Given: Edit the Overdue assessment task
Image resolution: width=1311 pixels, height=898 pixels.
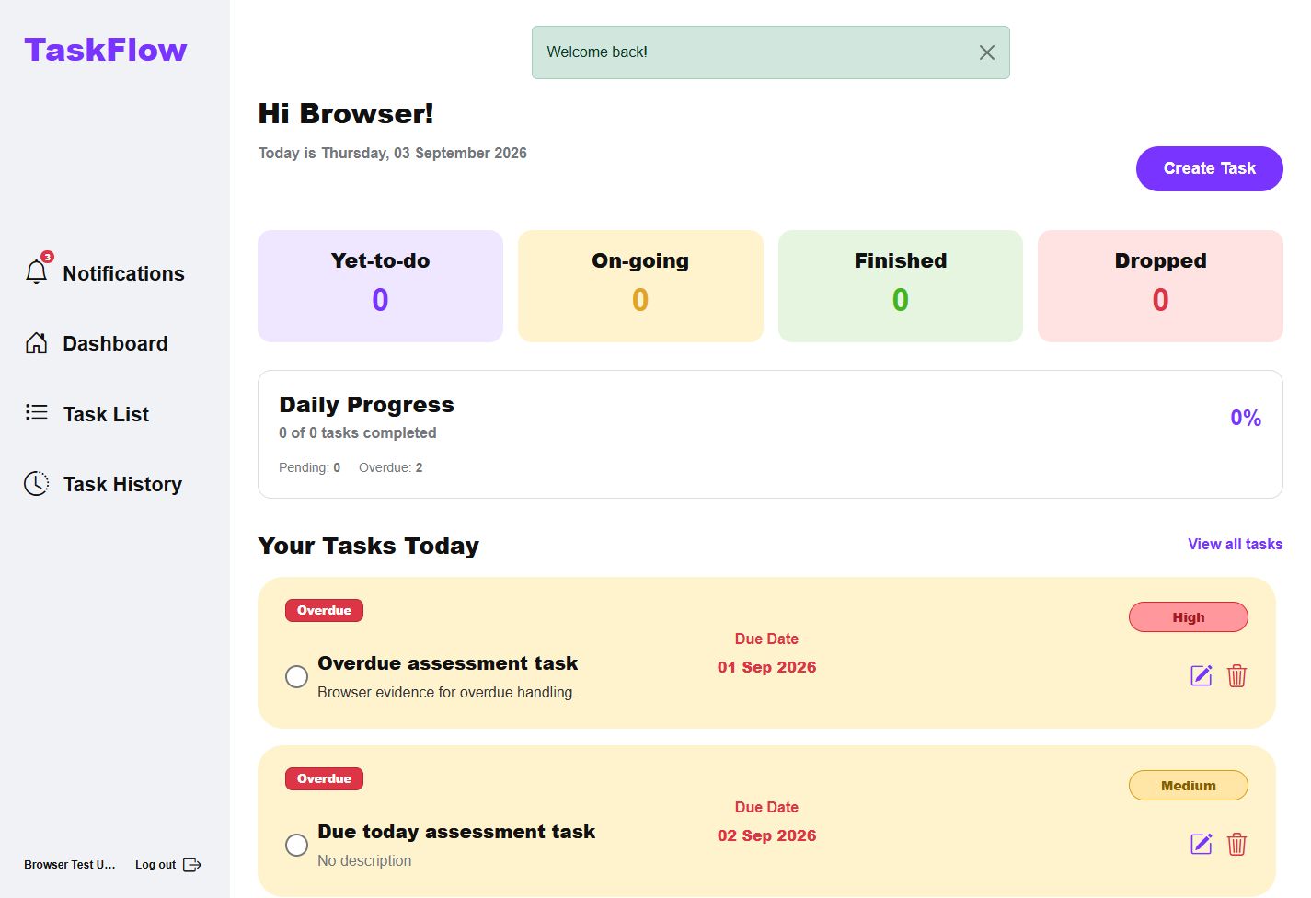Looking at the screenshot, I should pyautogui.click(x=1202, y=676).
